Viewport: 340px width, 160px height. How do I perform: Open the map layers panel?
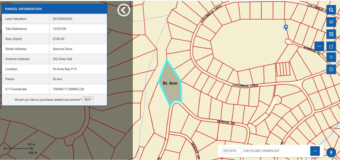(x=331, y=22)
